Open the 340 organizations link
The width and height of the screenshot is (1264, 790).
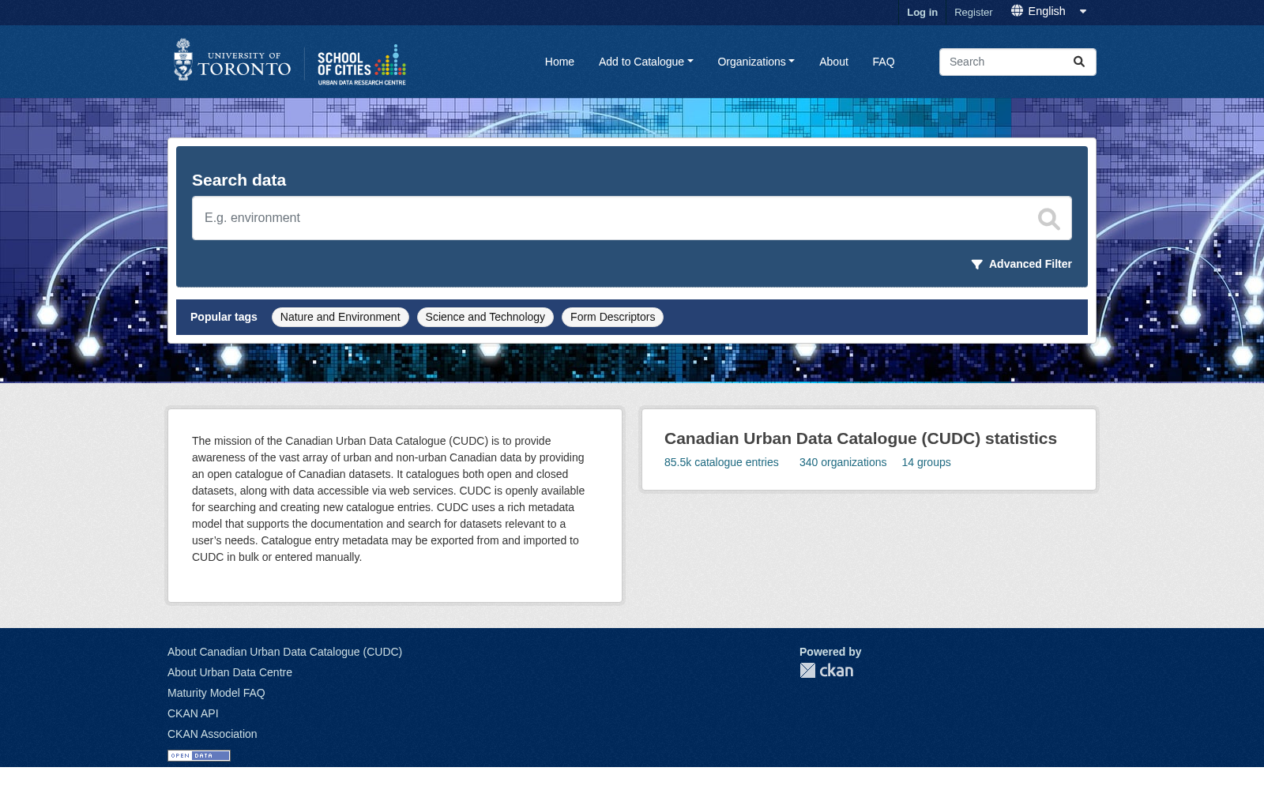pyautogui.click(x=843, y=462)
